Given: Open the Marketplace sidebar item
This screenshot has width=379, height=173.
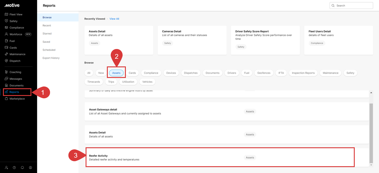Looking at the screenshot, I should pyautogui.click(x=17, y=99).
